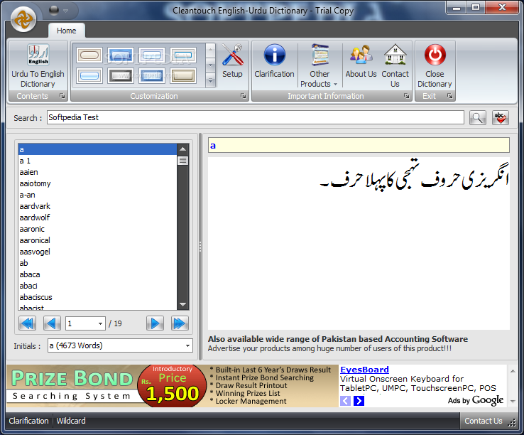
Task: Select word 'aaiotomy' in list
Action: (x=97, y=183)
